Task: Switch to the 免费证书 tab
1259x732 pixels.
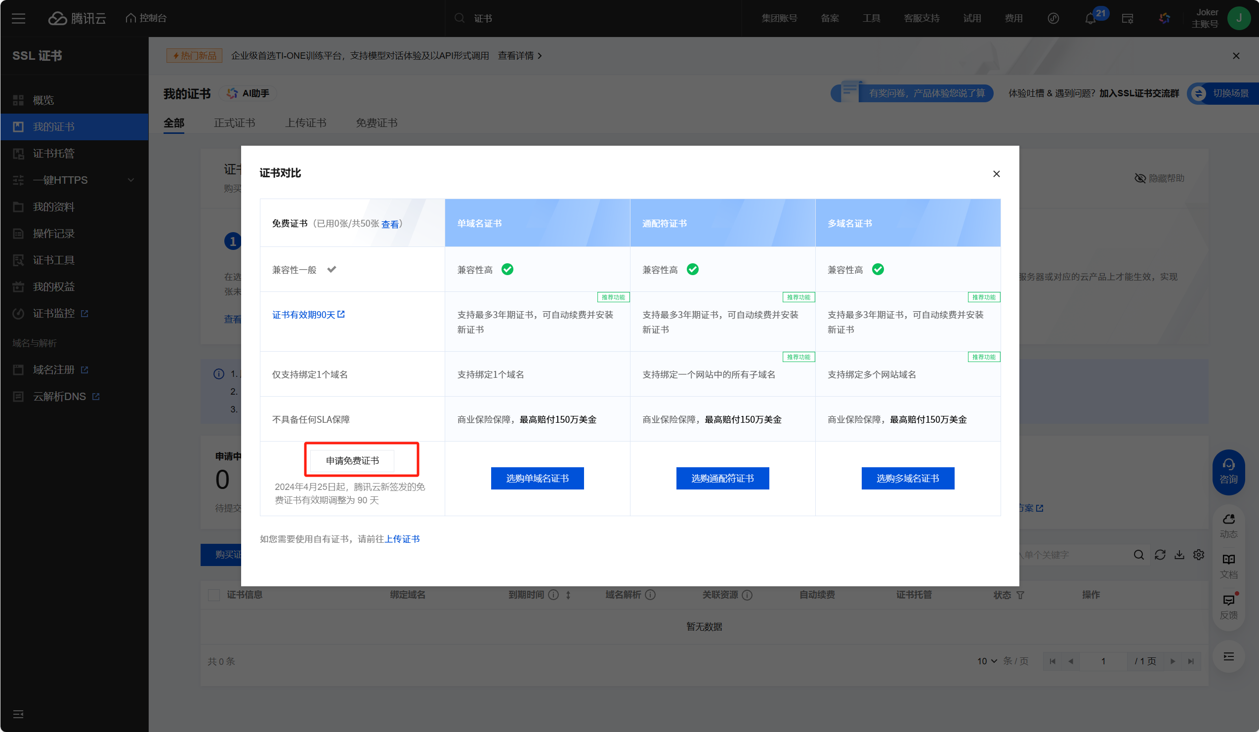Action: [376, 123]
